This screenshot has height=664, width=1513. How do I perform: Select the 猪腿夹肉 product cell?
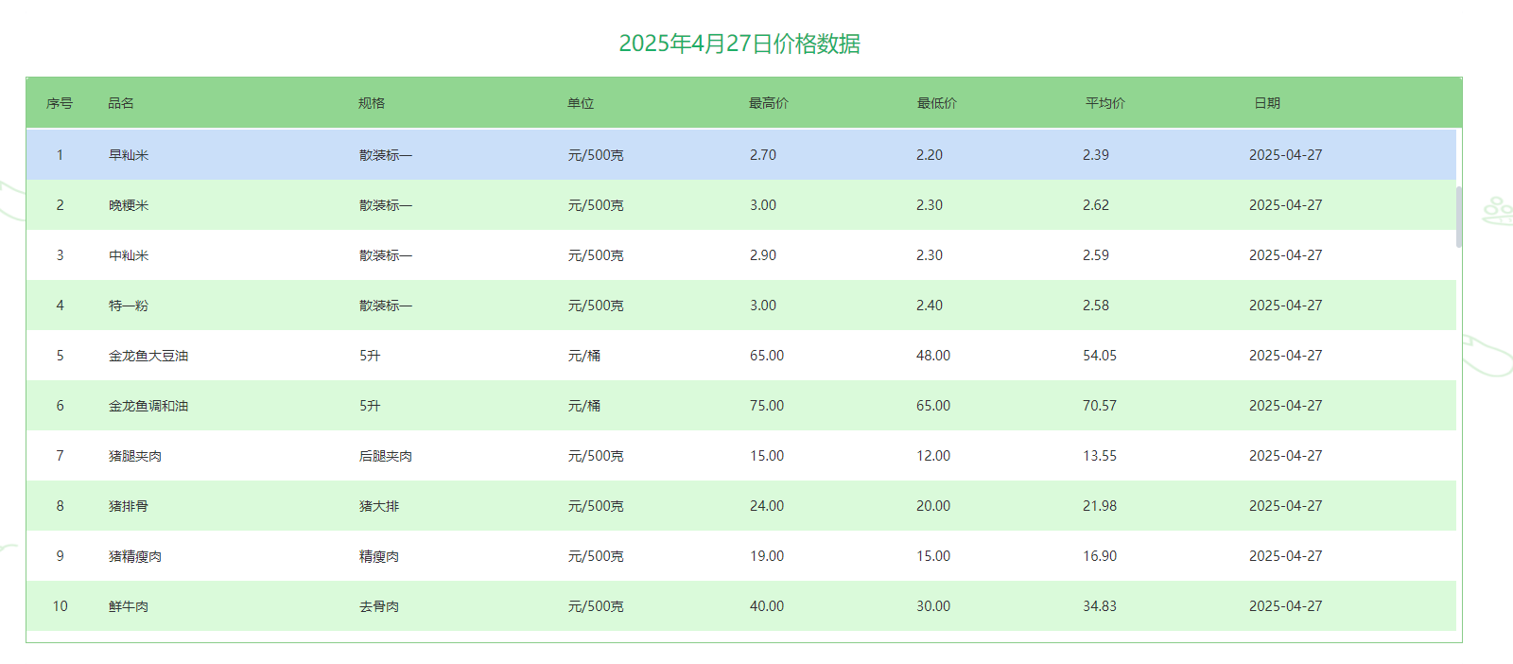pos(135,456)
